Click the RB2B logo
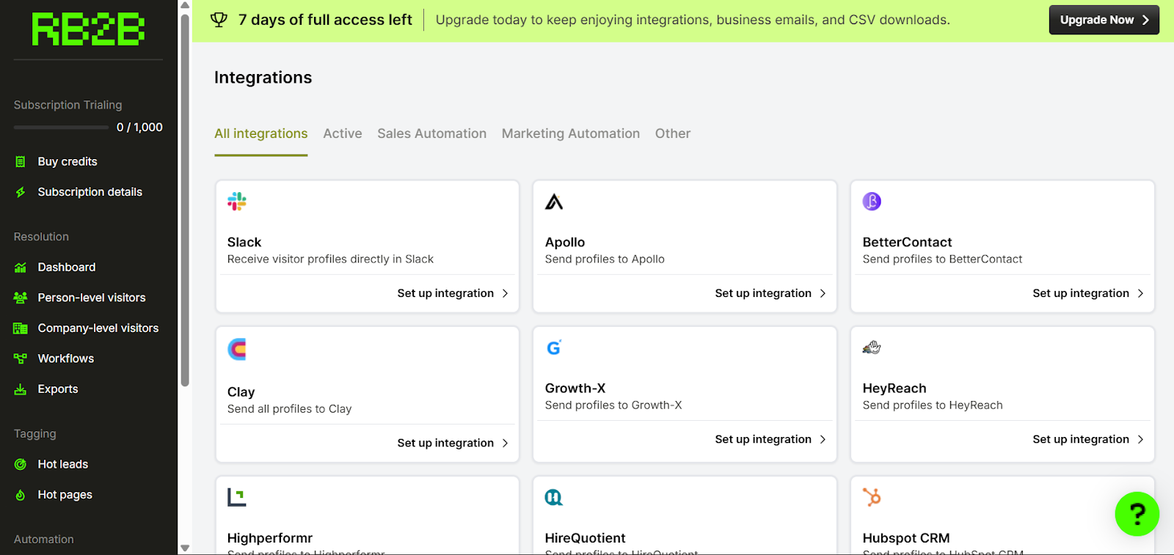The height and width of the screenshot is (555, 1174). (88, 29)
